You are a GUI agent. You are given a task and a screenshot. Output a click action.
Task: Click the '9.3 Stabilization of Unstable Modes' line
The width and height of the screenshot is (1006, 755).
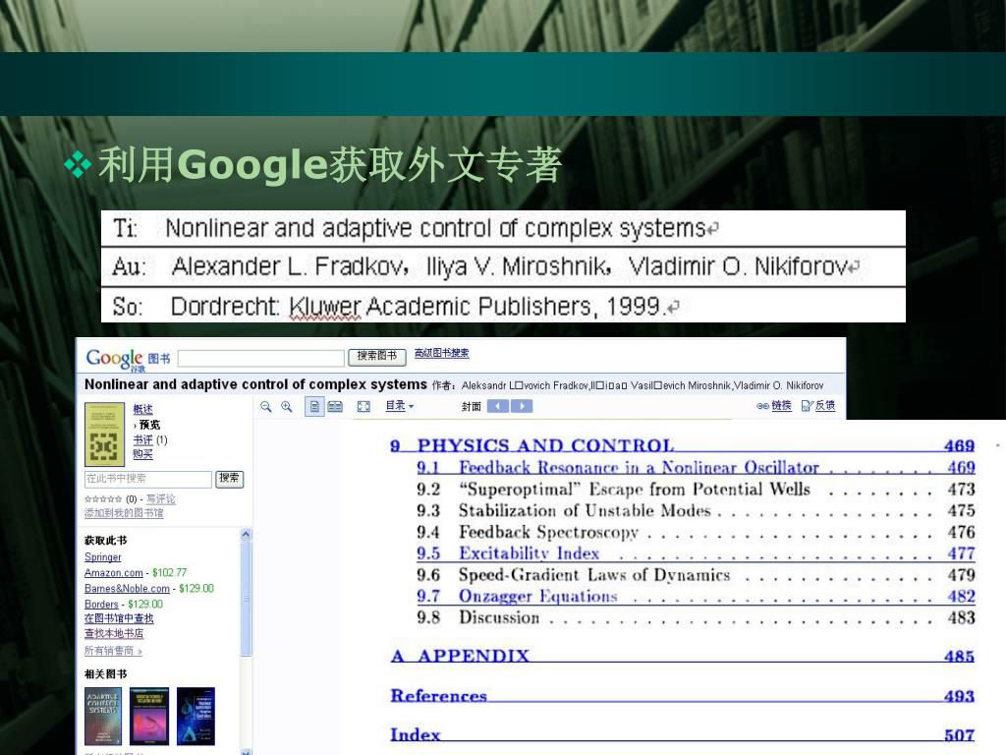[x=696, y=511]
